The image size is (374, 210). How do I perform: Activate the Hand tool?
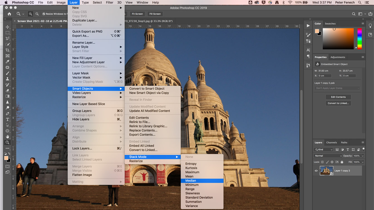(x=8, y=137)
